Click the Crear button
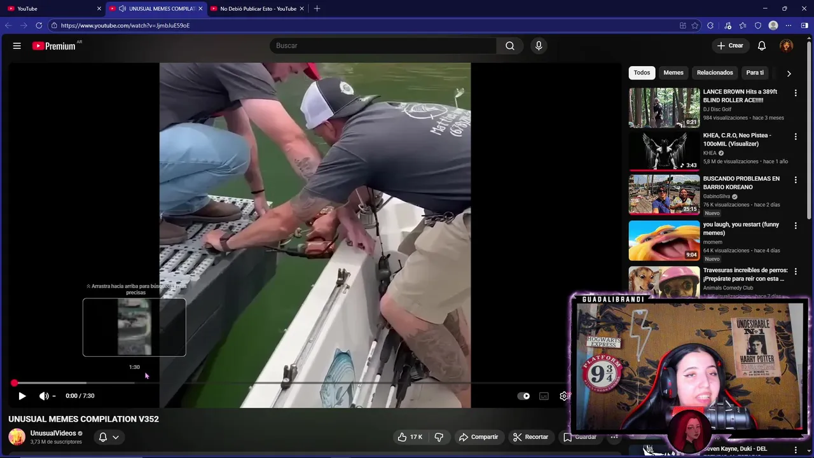814x458 pixels. [730, 46]
